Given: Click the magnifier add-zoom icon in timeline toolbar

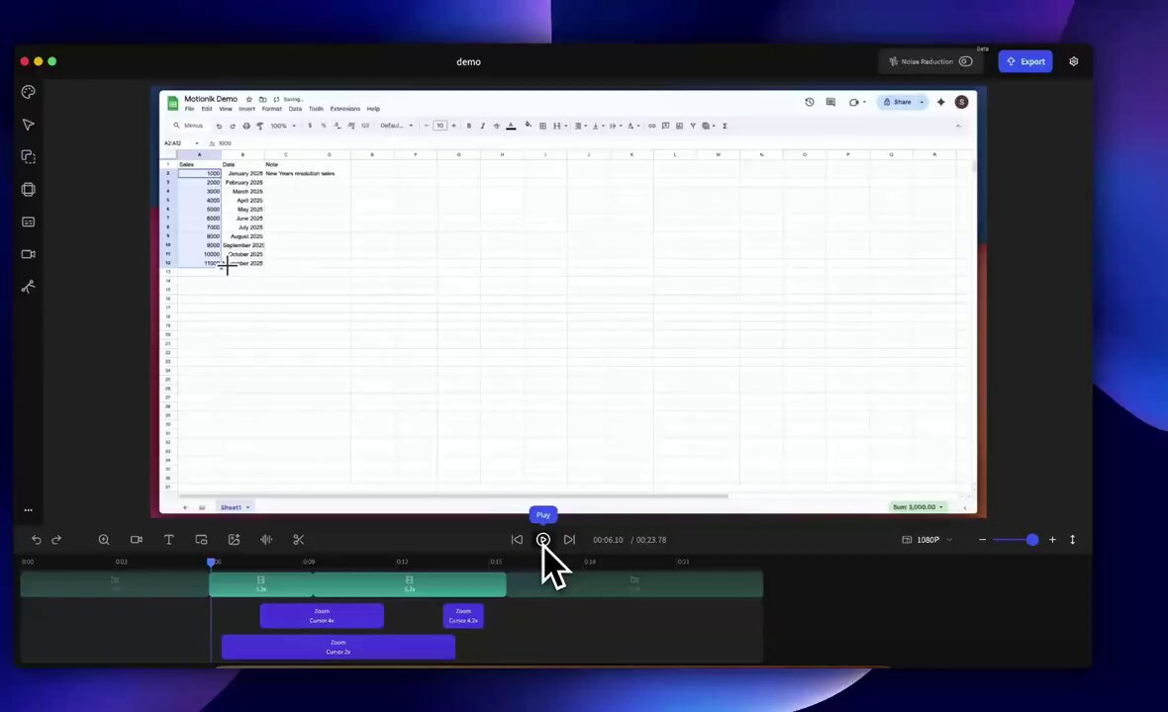Looking at the screenshot, I should (x=104, y=540).
